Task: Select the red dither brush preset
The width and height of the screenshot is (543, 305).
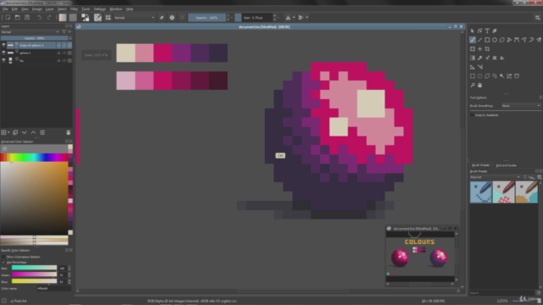Action: pyautogui.click(x=503, y=192)
